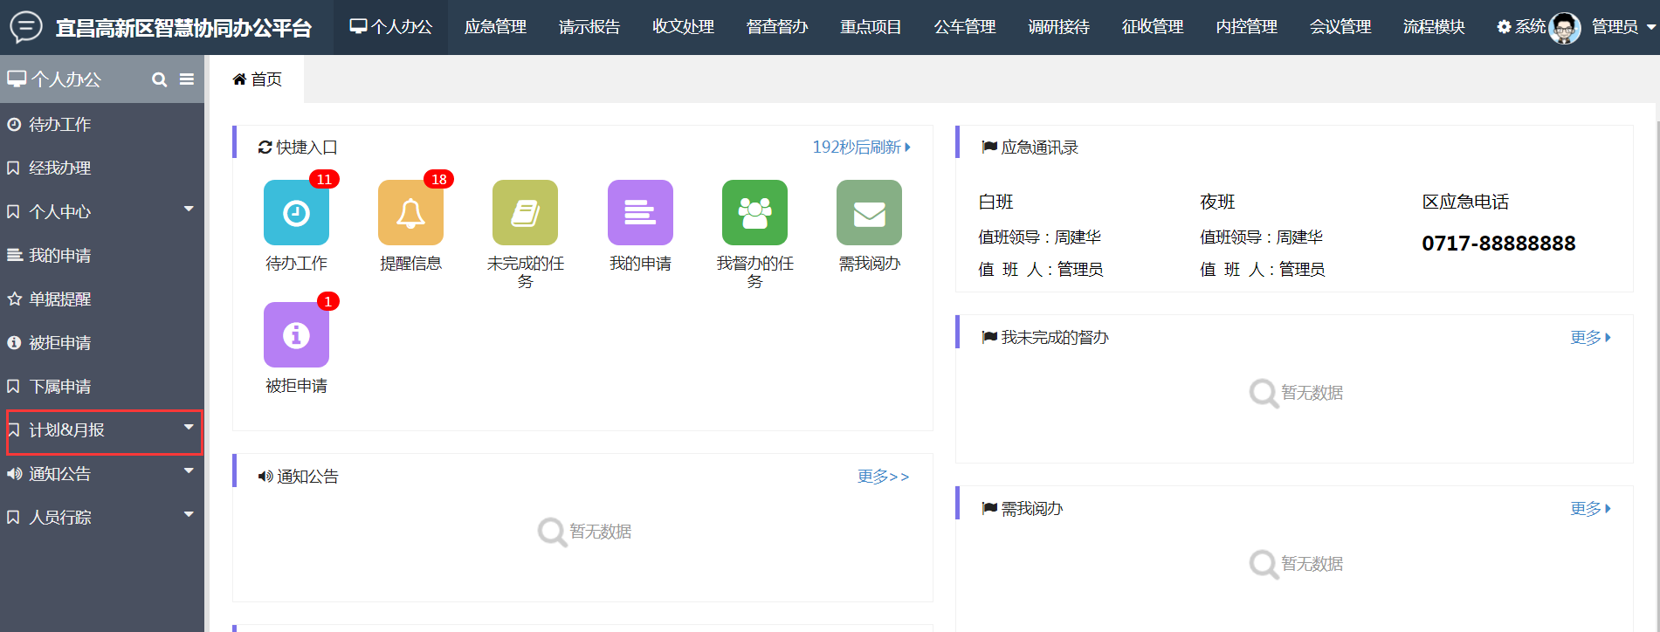Open 请示报告 top menu
The height and width of the screenshot is (632, 1660).
pyautogui.click(x=589, y=27)
